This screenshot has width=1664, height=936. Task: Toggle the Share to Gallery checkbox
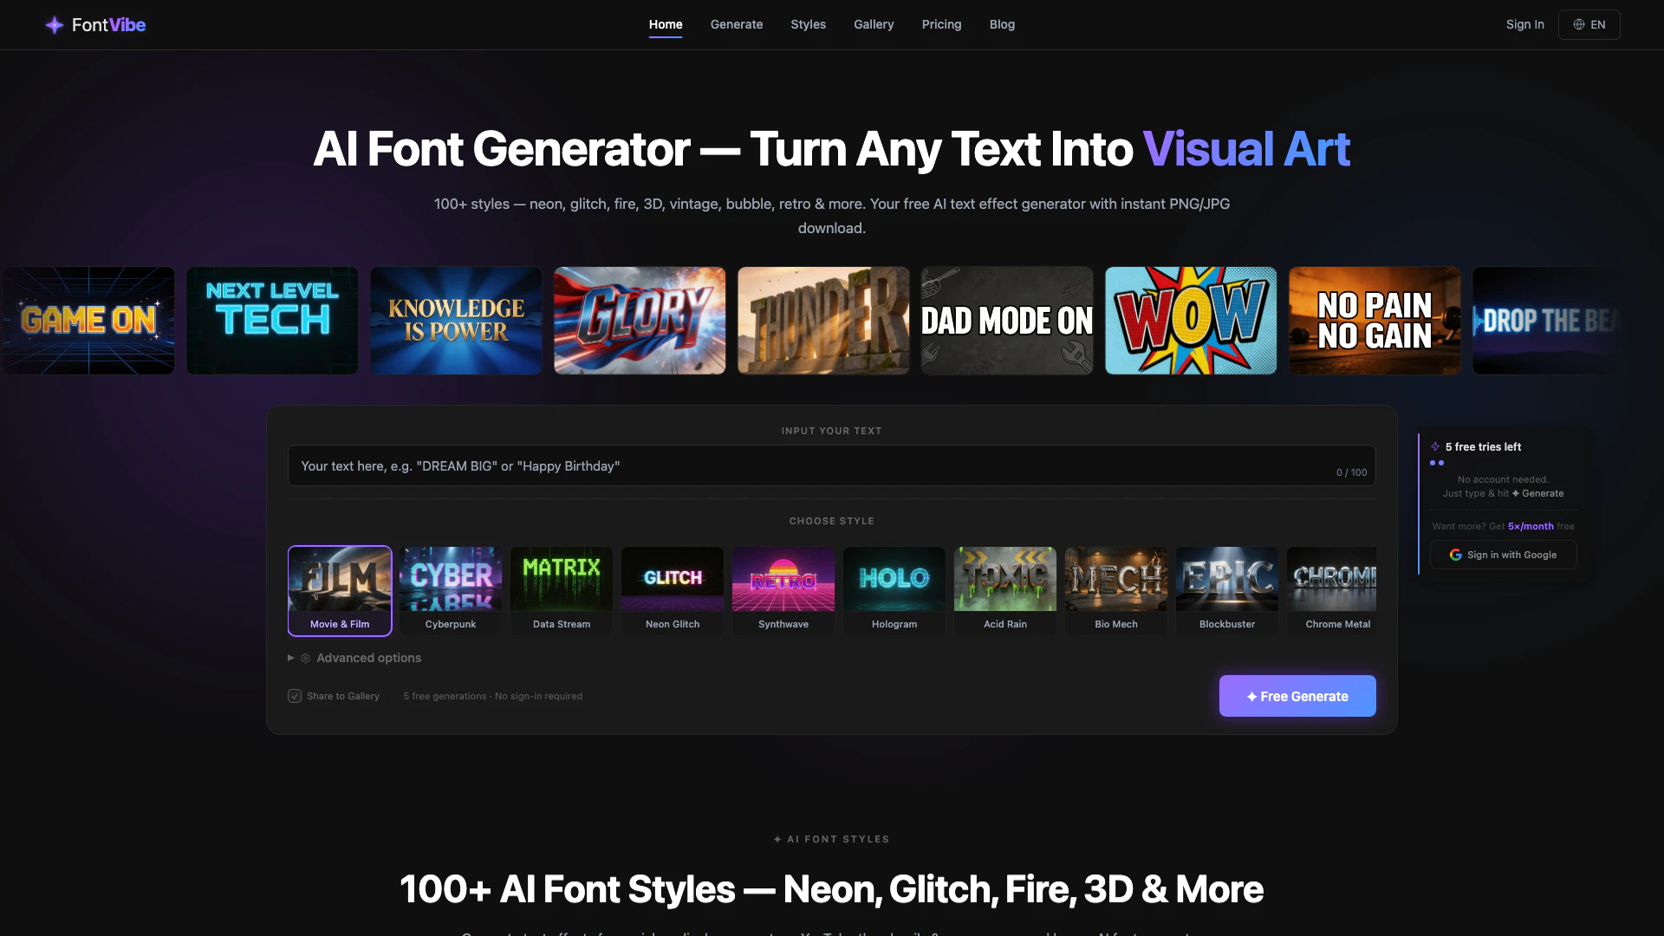click(295, 696)
